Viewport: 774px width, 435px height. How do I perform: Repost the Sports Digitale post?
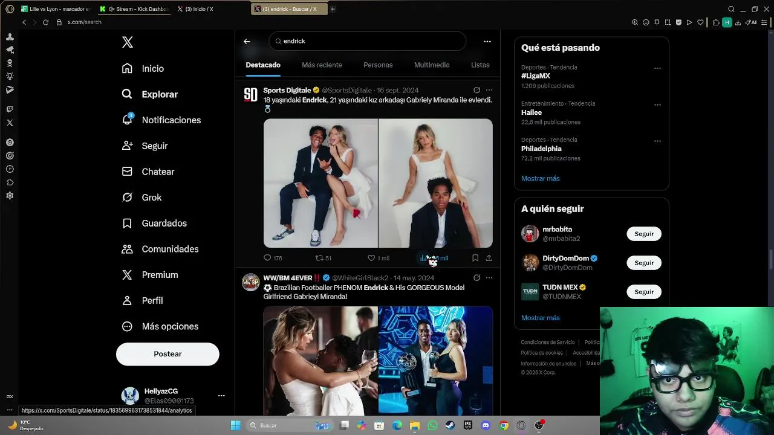point(323,258)
